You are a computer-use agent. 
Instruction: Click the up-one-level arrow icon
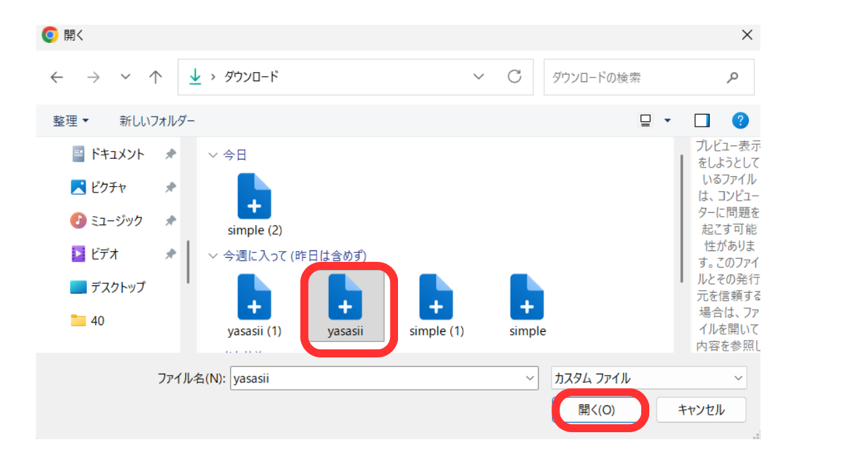155,77
